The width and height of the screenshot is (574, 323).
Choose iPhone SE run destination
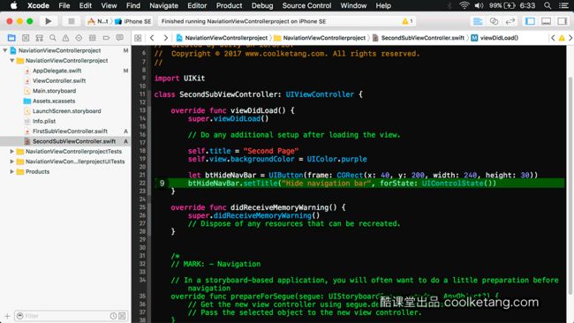(x=132, y=21)
